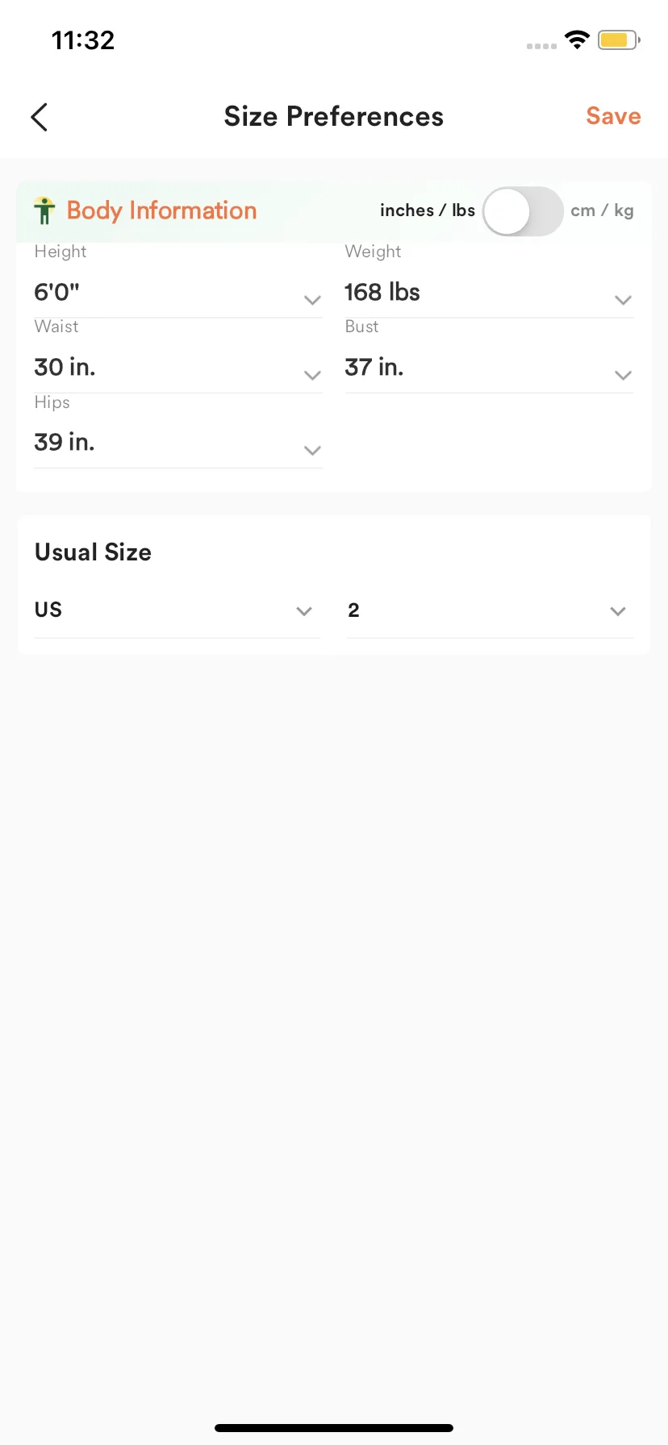Select the cm / kg unit label

[602, 211]
